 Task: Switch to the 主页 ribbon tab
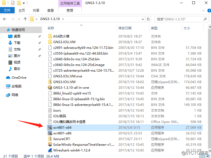tap(22, 10)
